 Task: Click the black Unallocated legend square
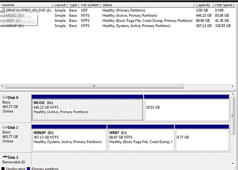coord(3,168)
